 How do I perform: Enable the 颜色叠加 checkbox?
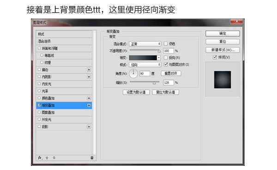coord(39,98)
